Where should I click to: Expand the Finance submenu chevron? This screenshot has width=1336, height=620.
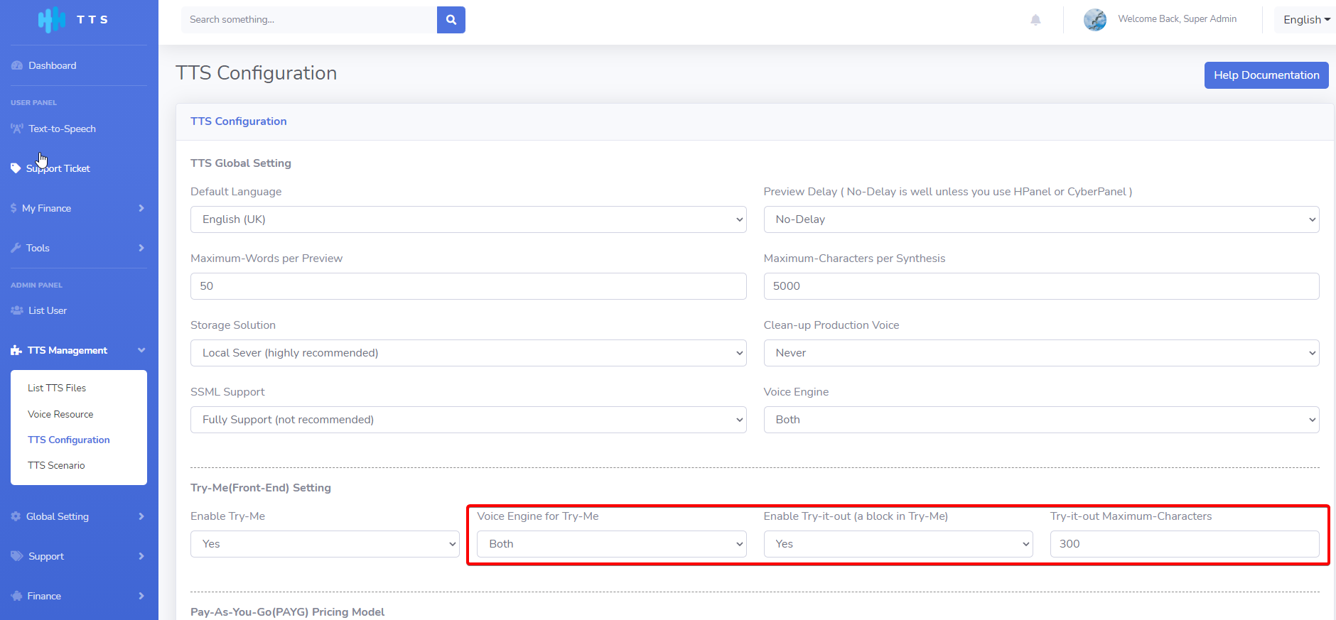[141, 596]
